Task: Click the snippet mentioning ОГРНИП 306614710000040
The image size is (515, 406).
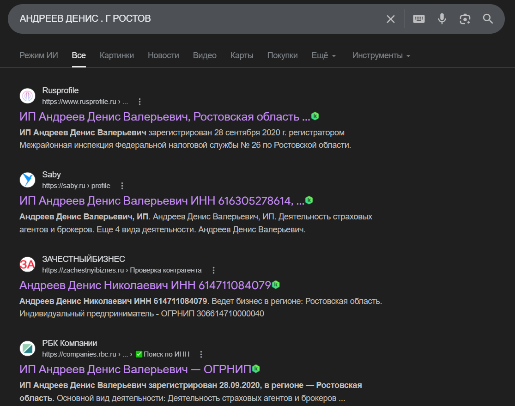Action: tap(200, 308)
